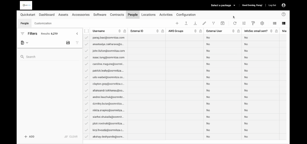This screenshot has height=144, width=307.
Task: Open the Assets menu tab
Action: (x=63, y=15)
